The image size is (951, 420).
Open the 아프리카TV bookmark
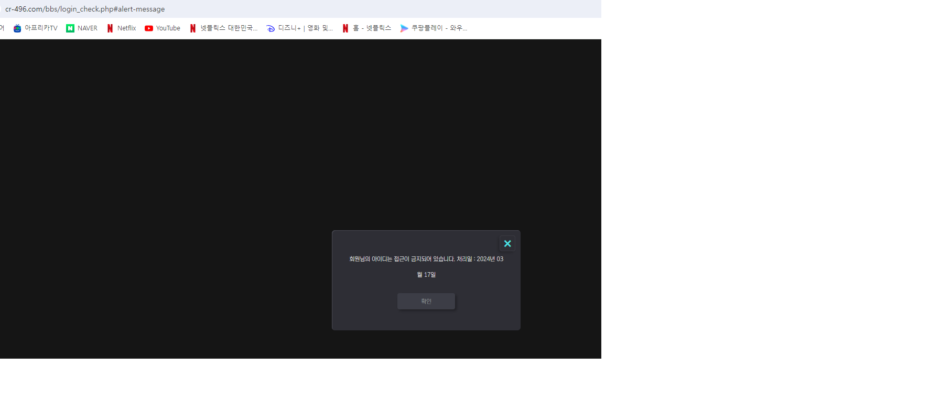(x=35, y=28)
